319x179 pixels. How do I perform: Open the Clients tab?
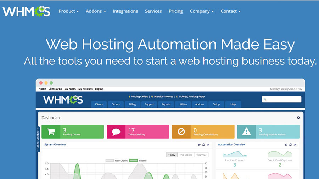pyautogui.click(x=99, y=104)
